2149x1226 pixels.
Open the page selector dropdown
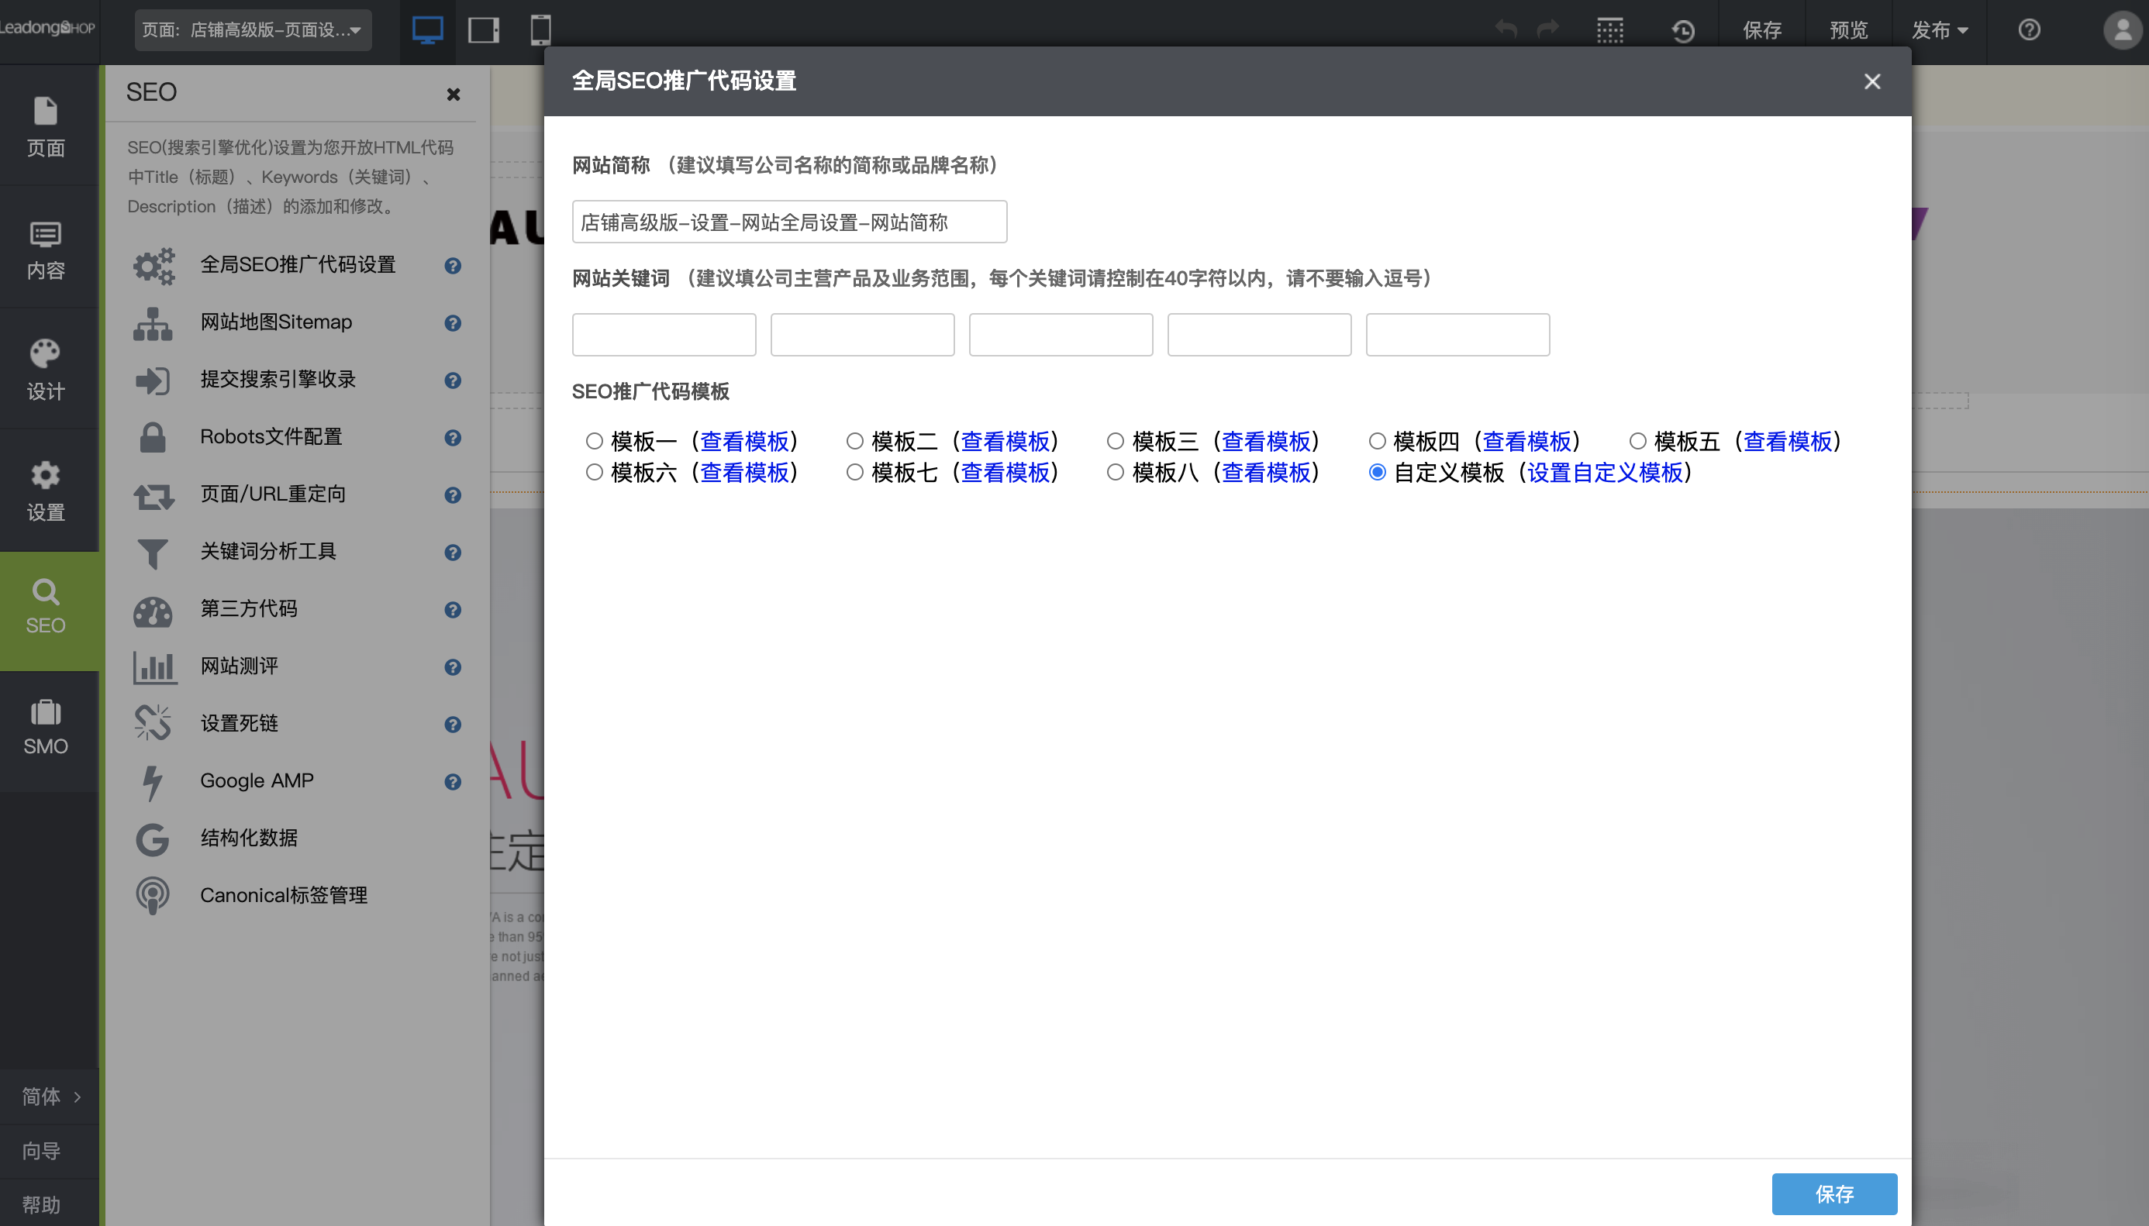[251, 29]
